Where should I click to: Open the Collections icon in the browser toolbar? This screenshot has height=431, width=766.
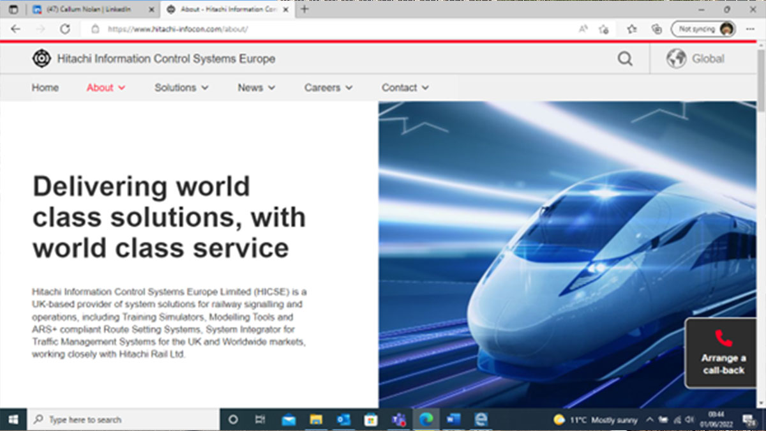657,29
